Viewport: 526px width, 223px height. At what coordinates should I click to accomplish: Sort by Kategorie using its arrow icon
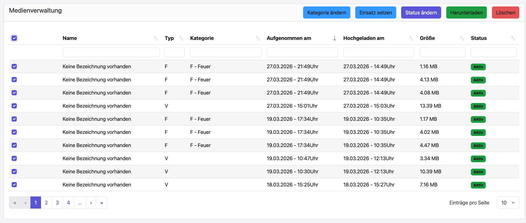point(258,38)
